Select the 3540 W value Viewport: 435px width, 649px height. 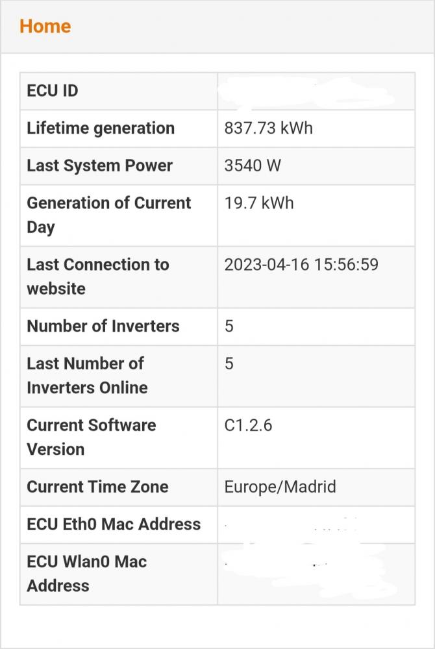pos(253,165)
